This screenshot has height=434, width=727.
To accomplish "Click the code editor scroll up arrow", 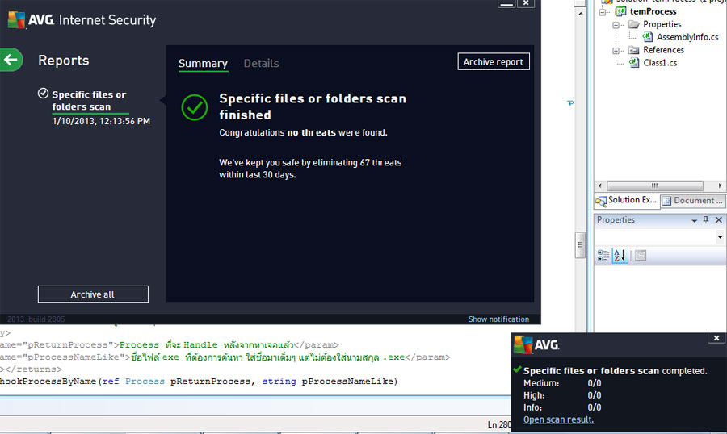I will [580, 14].
